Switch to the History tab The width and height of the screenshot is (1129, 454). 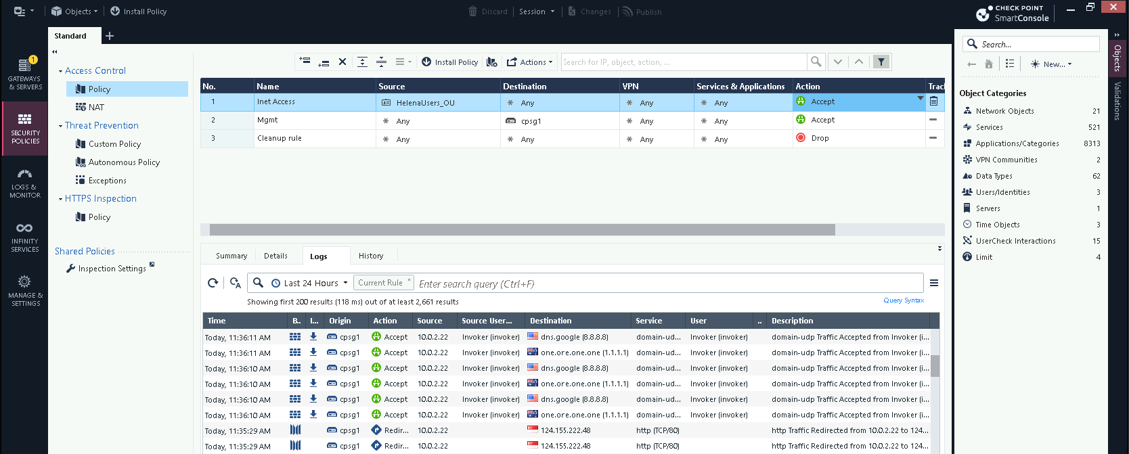(370, 256)
